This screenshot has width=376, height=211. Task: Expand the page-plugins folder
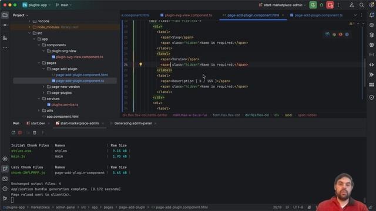pos(43,93)
